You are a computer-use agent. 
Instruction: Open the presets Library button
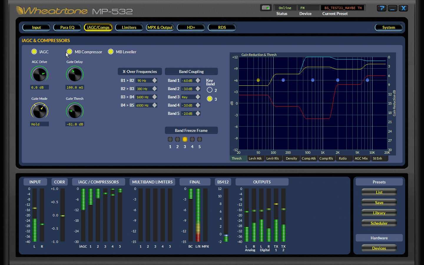(x=379, y=213)
